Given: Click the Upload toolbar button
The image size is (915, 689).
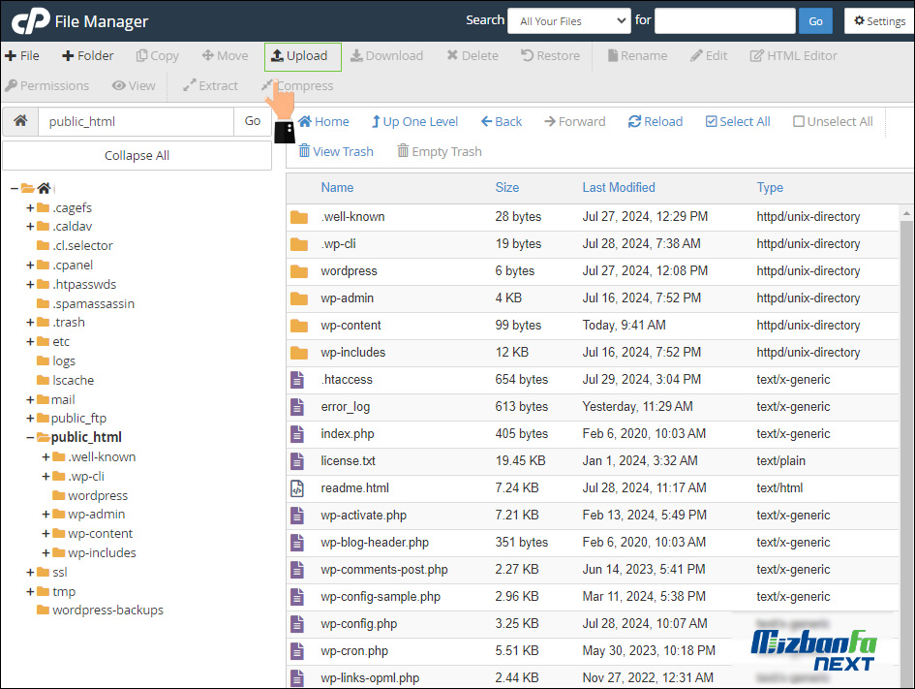Looking at the screenshot, I should [302, 56].
